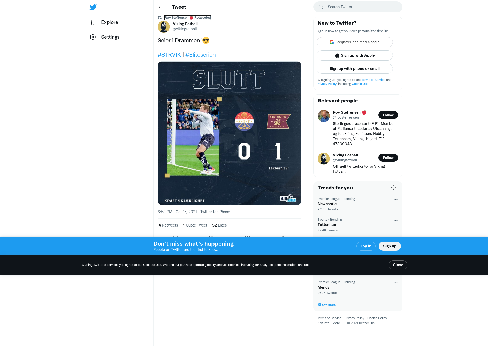
Task: Open Trends settings gear icon
Action: (x=393, y=188)
